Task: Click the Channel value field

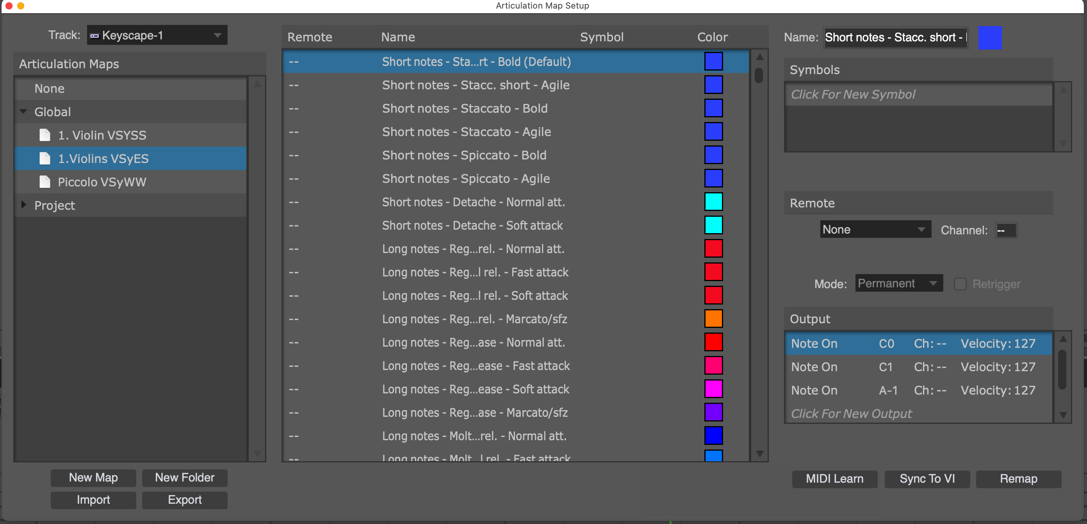Action: click(1006, 230)
